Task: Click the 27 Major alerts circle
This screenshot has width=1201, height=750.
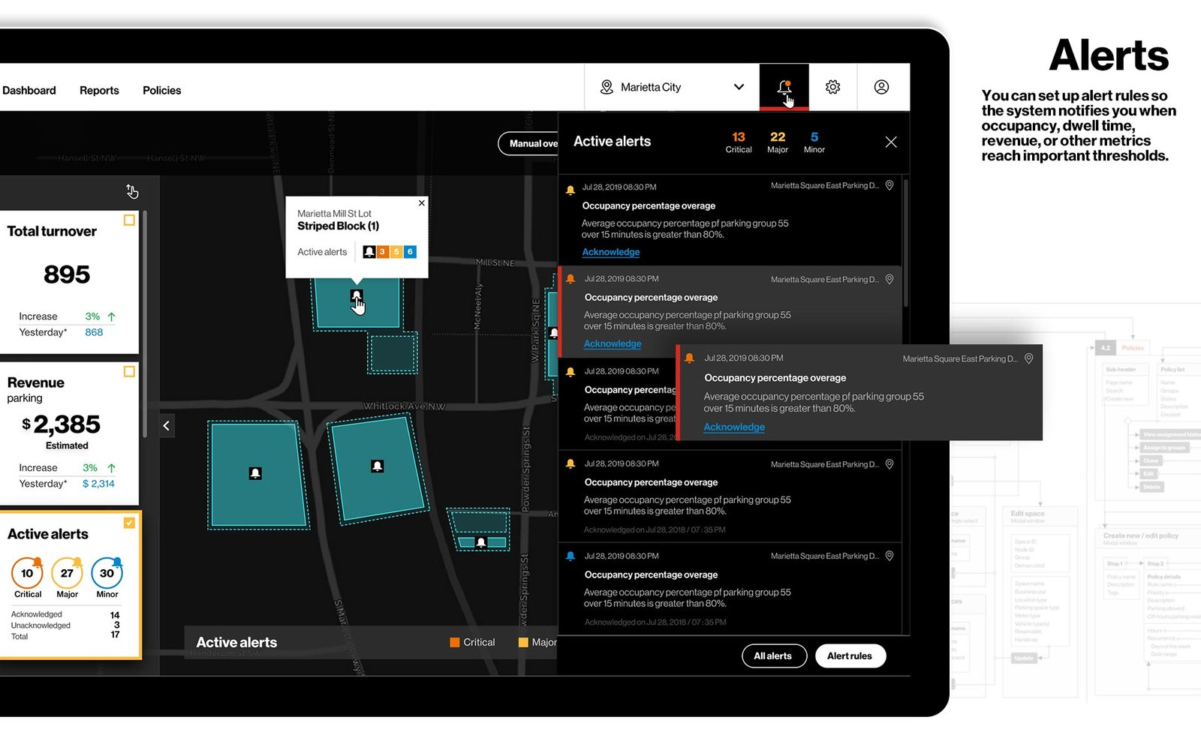Action: coord(67,573)
